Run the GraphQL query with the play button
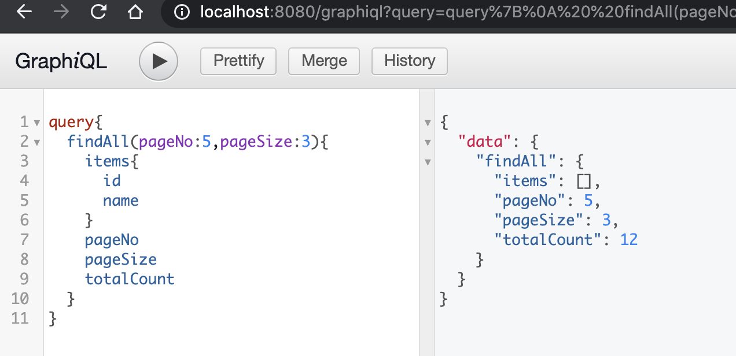Screen dimensions: 736x356 (x=159, y=61)
